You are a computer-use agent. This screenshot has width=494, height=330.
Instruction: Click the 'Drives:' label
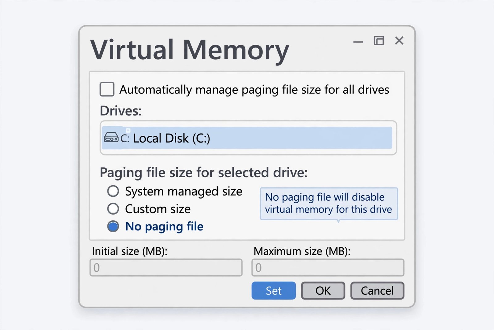click(x=121, y=111)
